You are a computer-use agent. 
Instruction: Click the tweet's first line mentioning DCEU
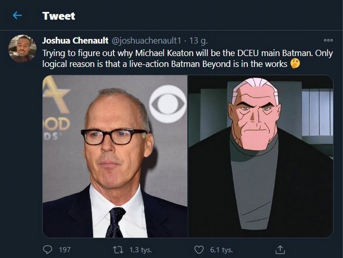pos(187,53)
